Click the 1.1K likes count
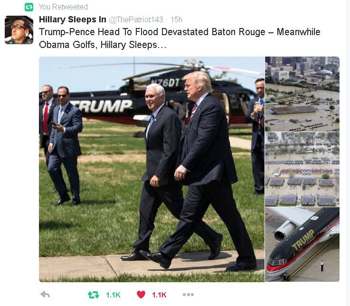350x306 pixels. click(x=159, y=295)
